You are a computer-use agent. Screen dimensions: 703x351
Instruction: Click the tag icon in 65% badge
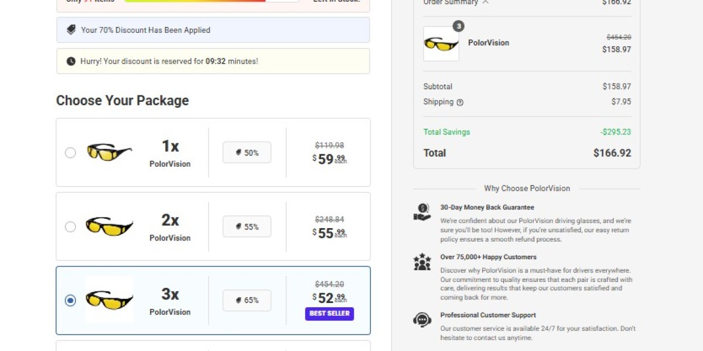point(238,300)
